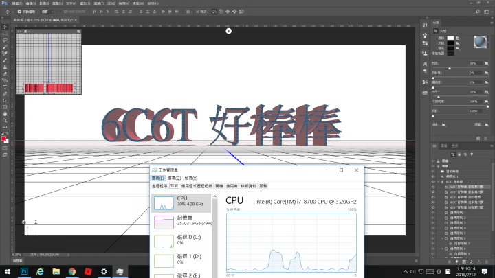Toggle visibility of boundary constraint 5
The height and width of the screenshot is (278, 495).
point(433,233)
